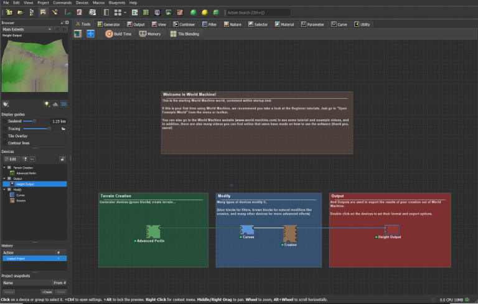Click the yellow sphere build icon

pos(204,12)
